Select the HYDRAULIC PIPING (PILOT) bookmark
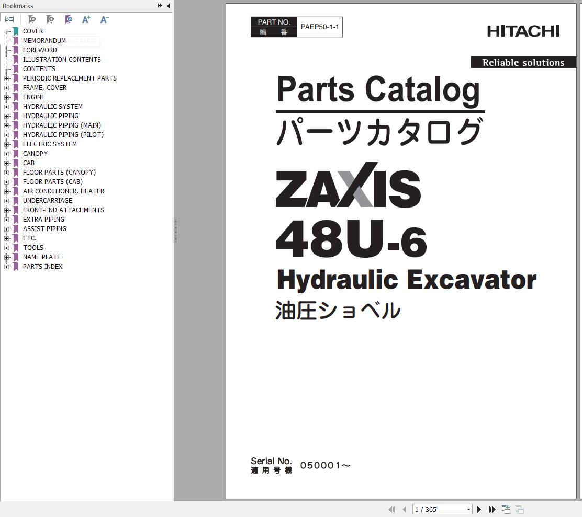Viewport: 582px width, 517px height. [63, 134]
